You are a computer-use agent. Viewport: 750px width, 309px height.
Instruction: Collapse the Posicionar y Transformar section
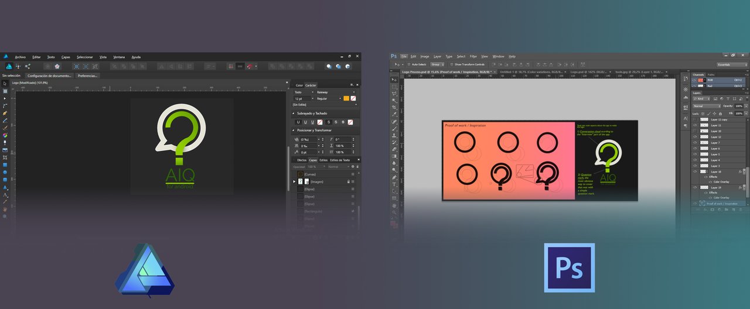coord(293,130)
